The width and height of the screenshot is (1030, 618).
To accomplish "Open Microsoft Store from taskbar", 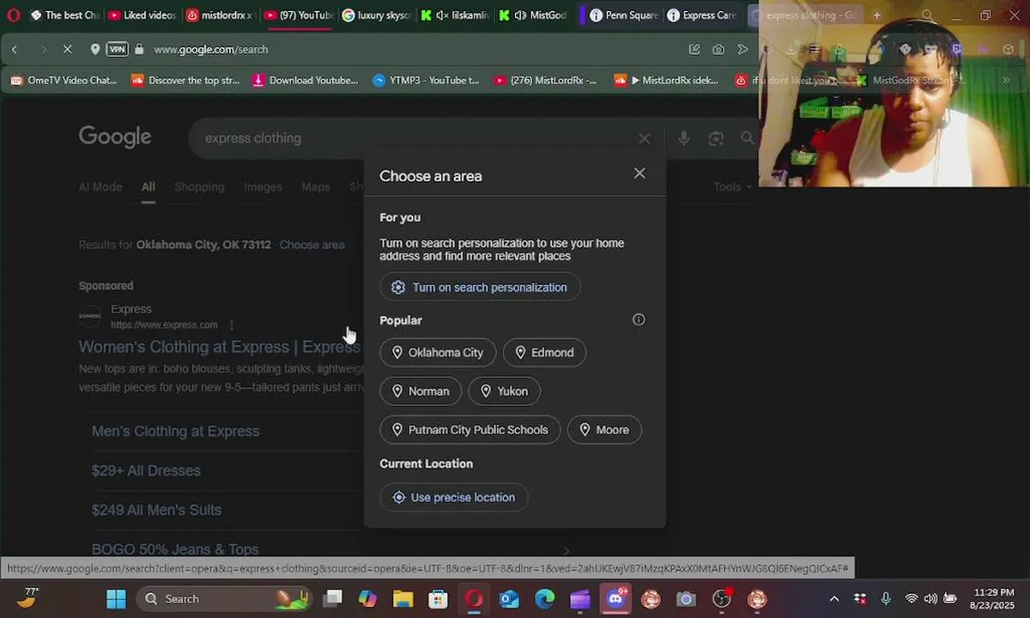I will [x=439, y=599].
